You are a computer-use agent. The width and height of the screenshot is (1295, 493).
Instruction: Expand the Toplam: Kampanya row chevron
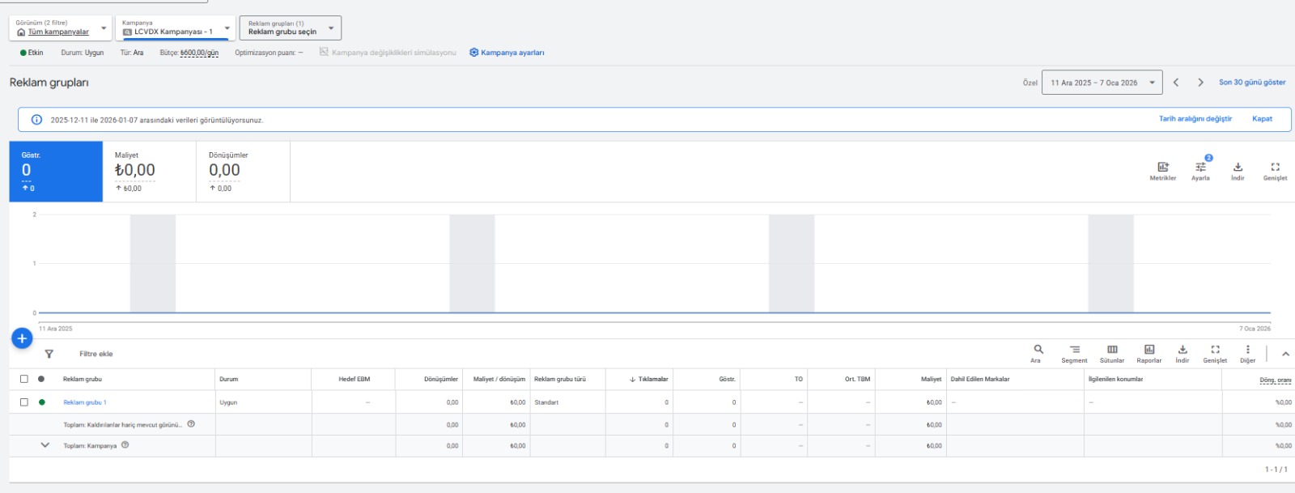tap(45, 445)
